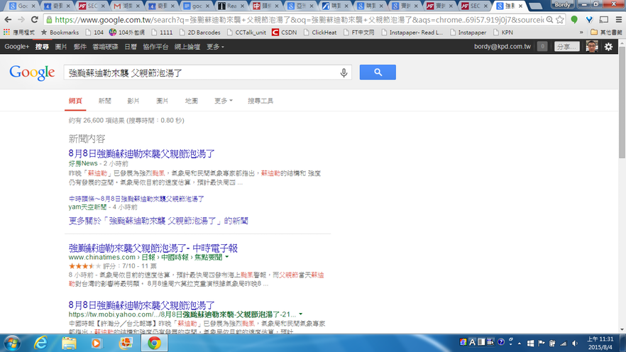Open File Explorer from taskbar
Image resolution: width=626 pixels, height=352 pixels.
tap(69, 343)
